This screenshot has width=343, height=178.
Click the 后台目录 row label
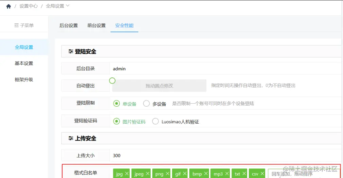86,68
